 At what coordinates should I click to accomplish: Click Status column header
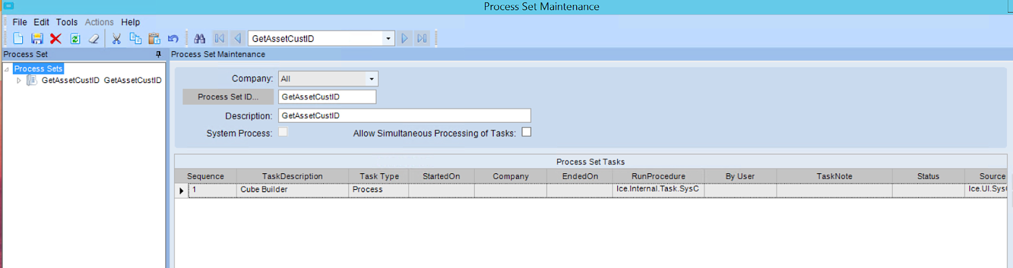[x=928, y=176]
